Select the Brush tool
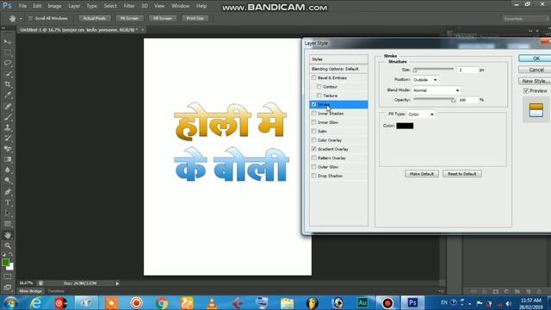This screenshot has height=310, width=551. [8, 117]
